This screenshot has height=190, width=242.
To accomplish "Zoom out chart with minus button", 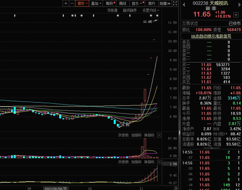I will point(72,3).
